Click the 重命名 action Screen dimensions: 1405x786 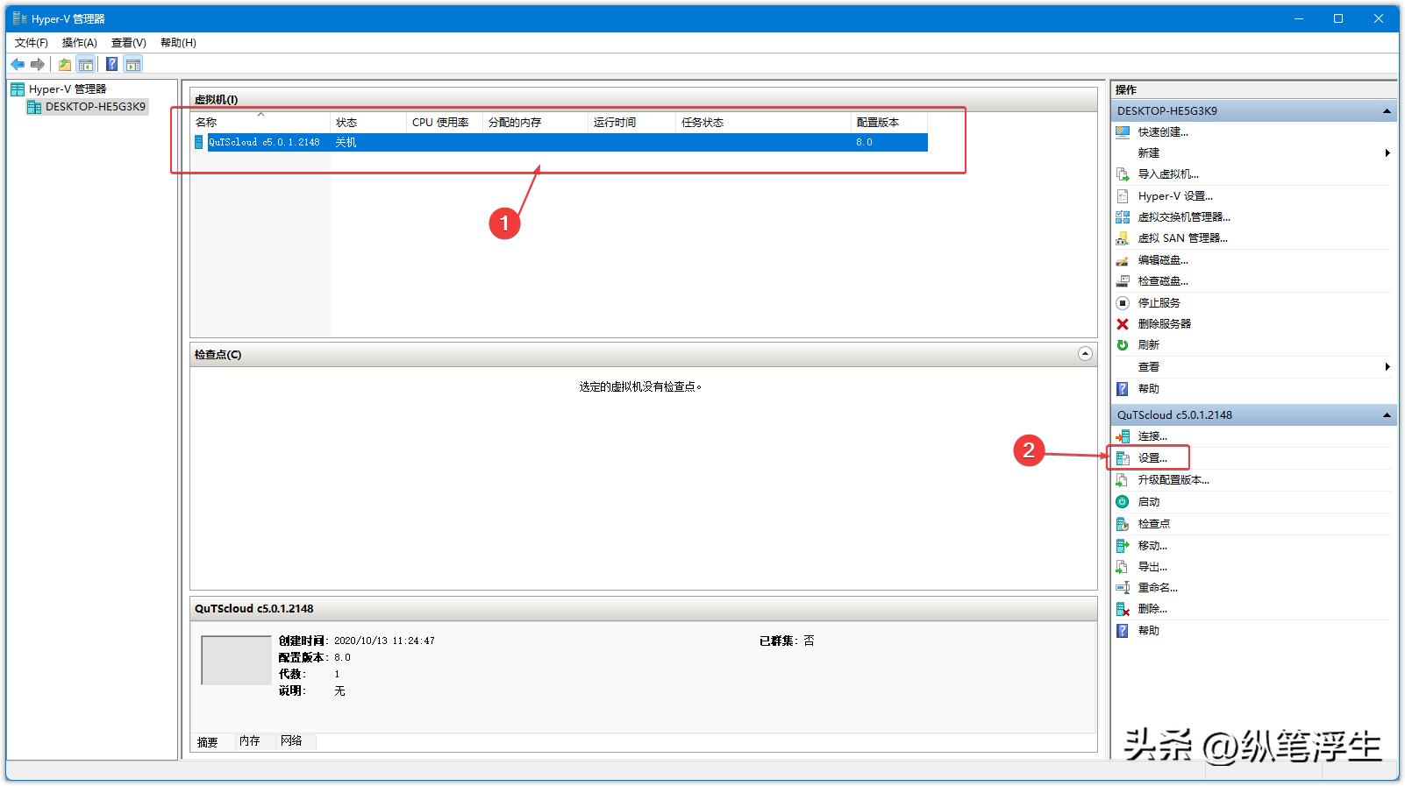[x=1158, y=588]
